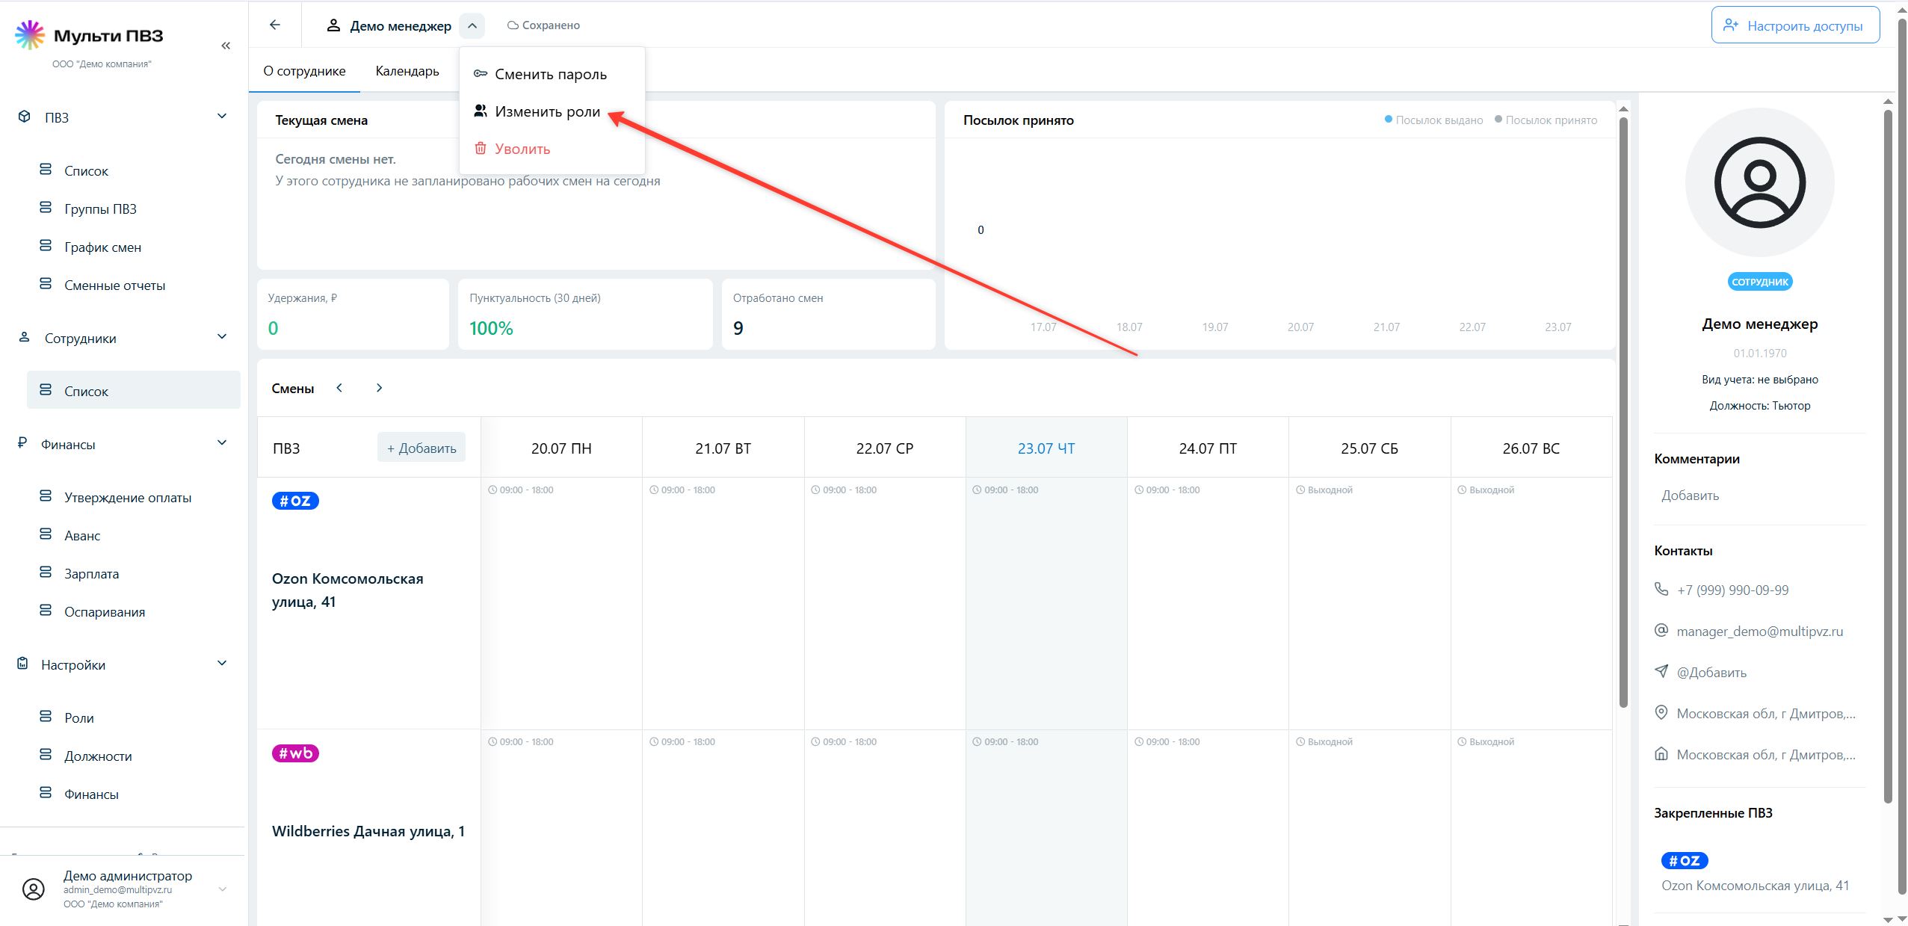Click the list icon beside Роли
This screenshot has width=1908, height=926.
tap(46, 717)
